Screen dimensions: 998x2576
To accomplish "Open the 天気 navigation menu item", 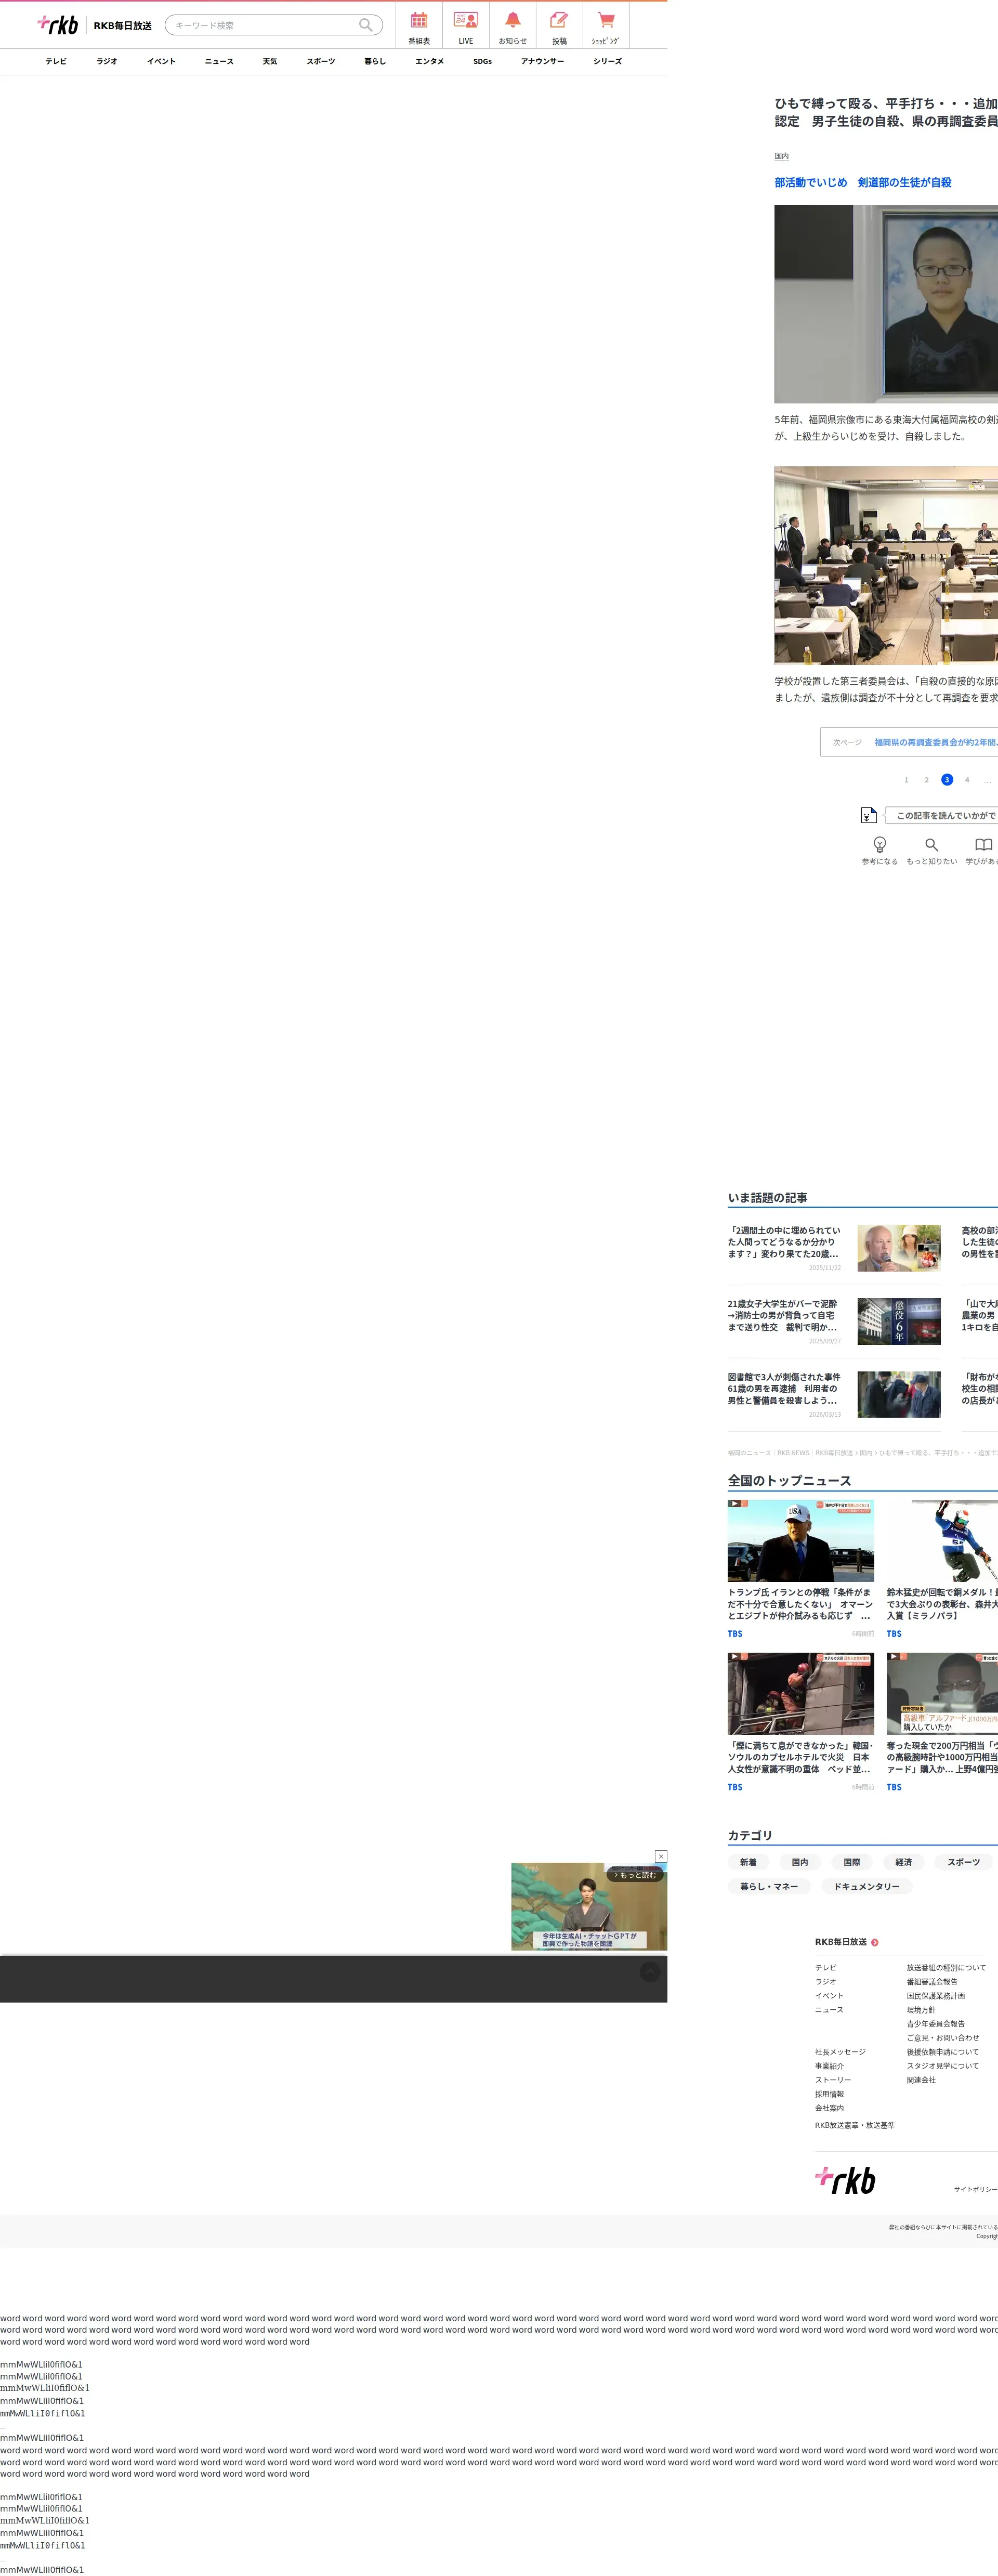I will (x=270, y=62).
